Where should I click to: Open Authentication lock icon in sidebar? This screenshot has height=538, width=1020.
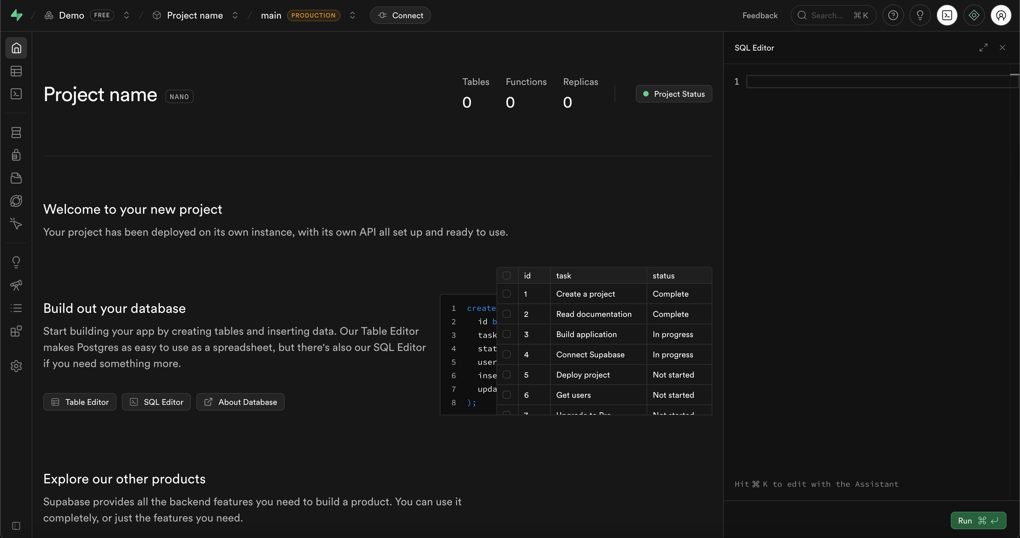(16, 155)
